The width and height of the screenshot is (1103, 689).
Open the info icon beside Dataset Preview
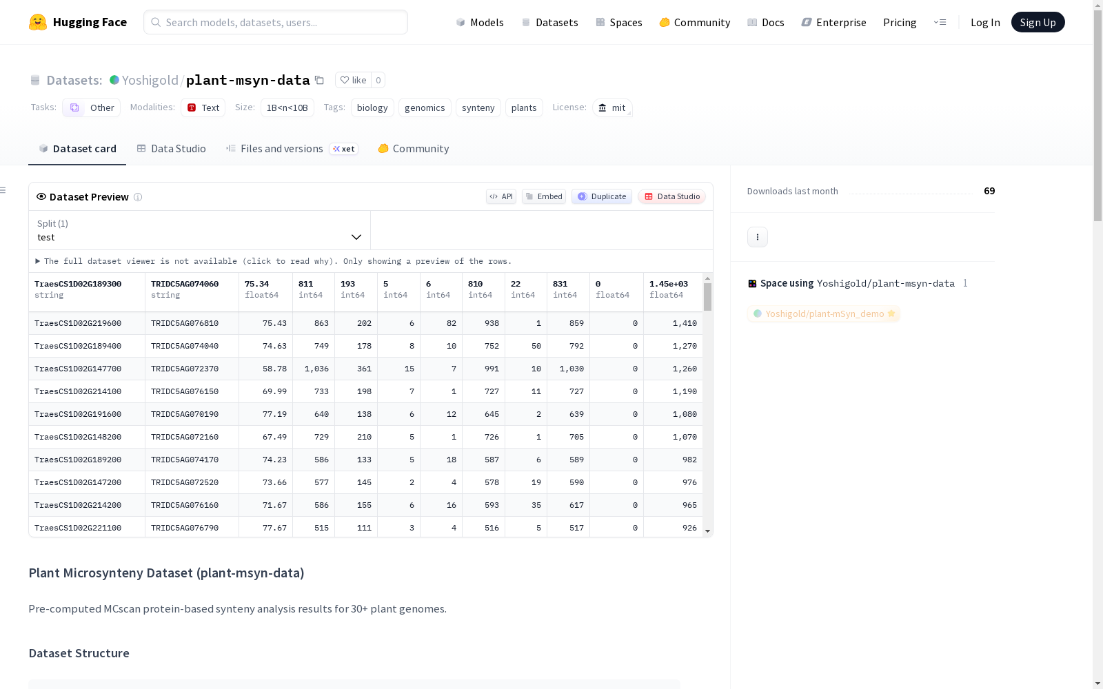click(138, 197)
